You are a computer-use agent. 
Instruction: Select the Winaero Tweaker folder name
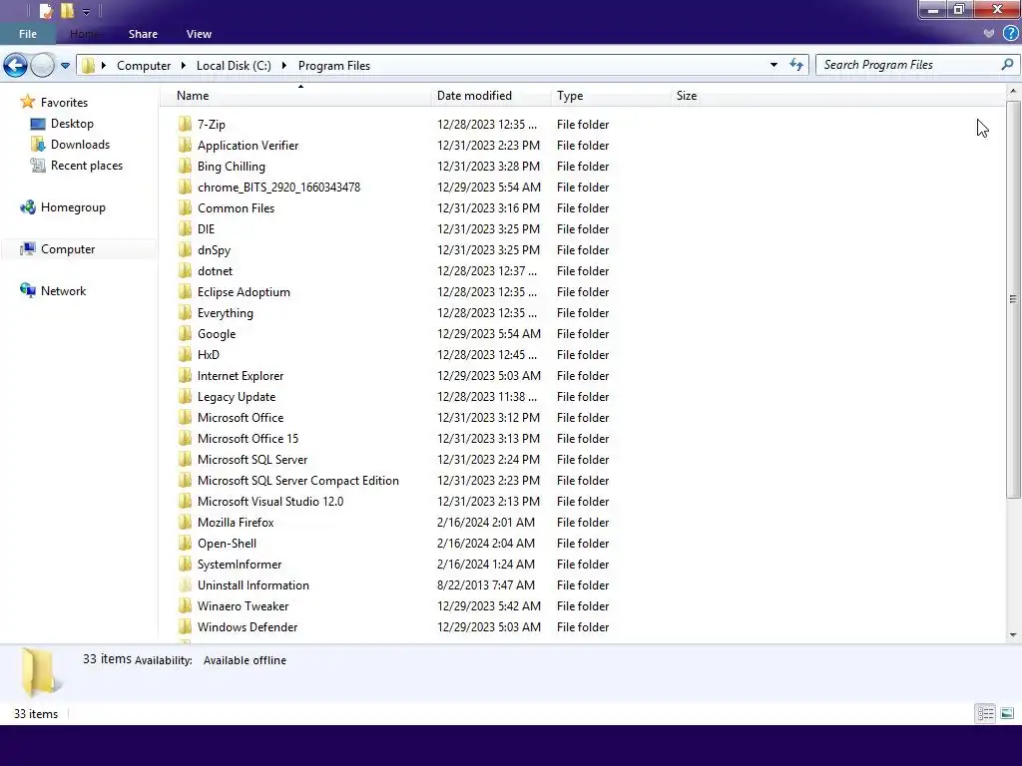pos(243,605)
